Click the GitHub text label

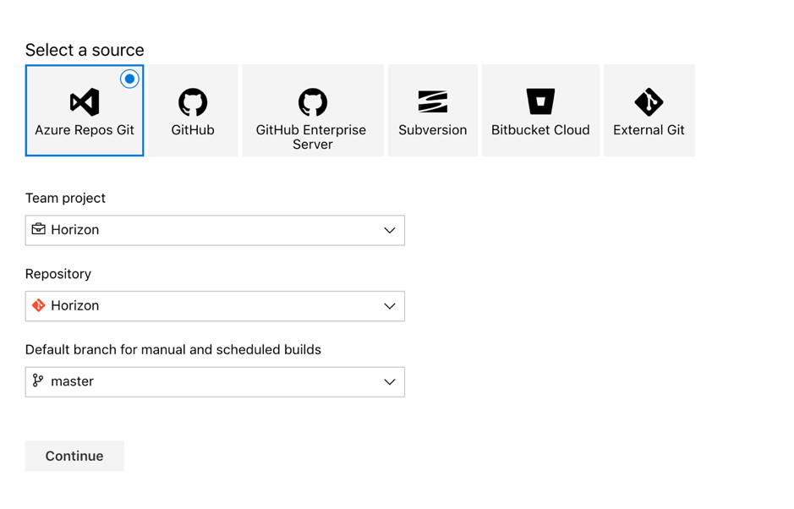[193, 130]
